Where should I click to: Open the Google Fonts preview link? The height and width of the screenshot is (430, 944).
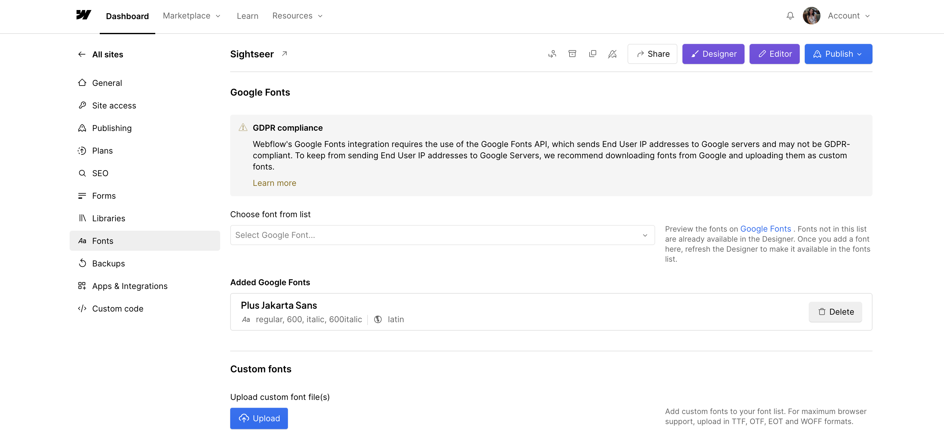click(x=766, y=228)
